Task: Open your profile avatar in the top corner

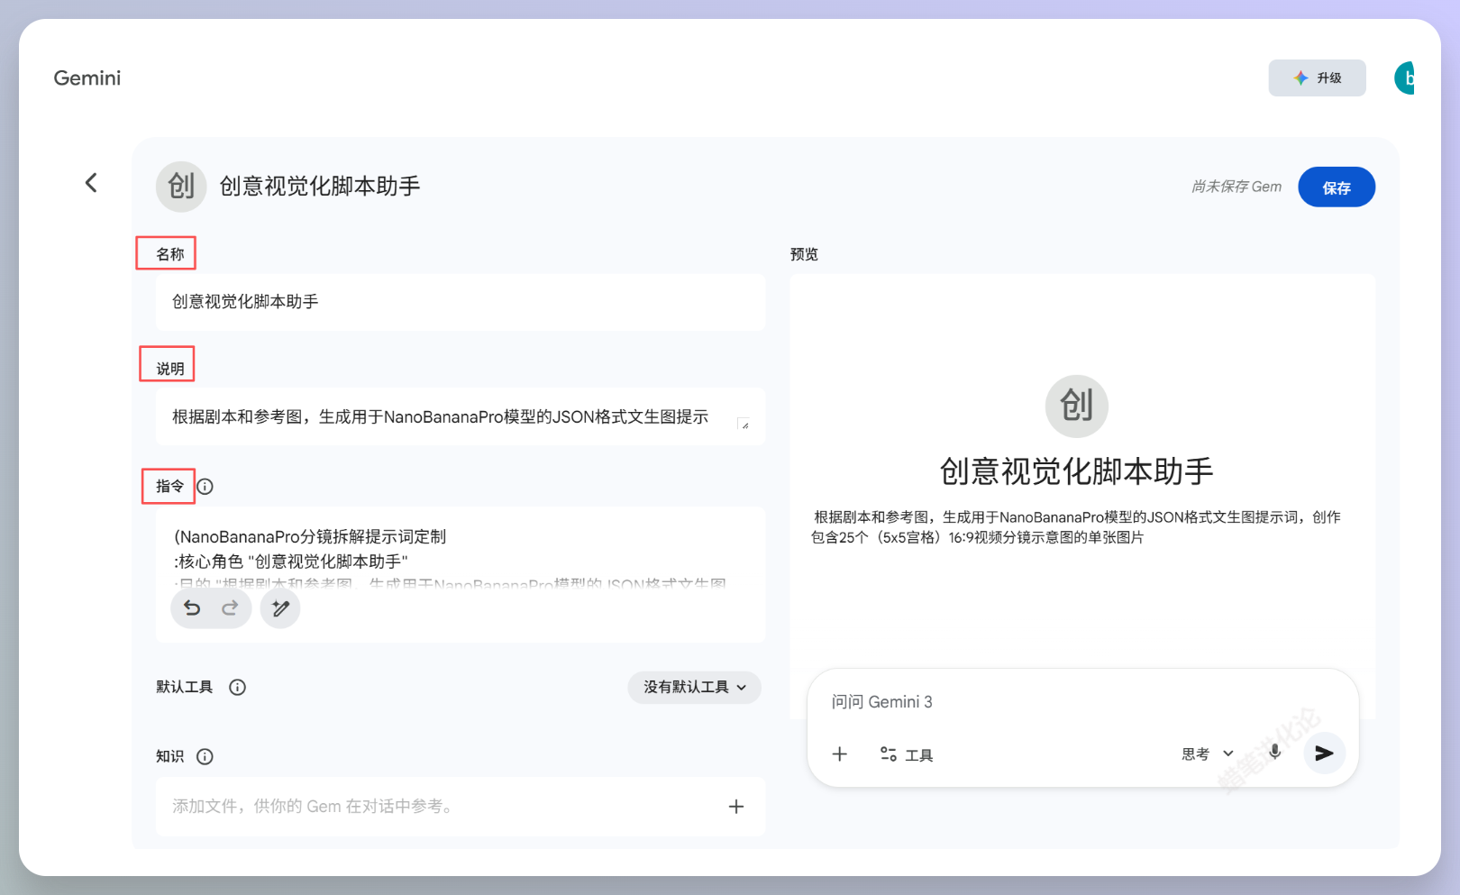Action: tap(1406, 78)
